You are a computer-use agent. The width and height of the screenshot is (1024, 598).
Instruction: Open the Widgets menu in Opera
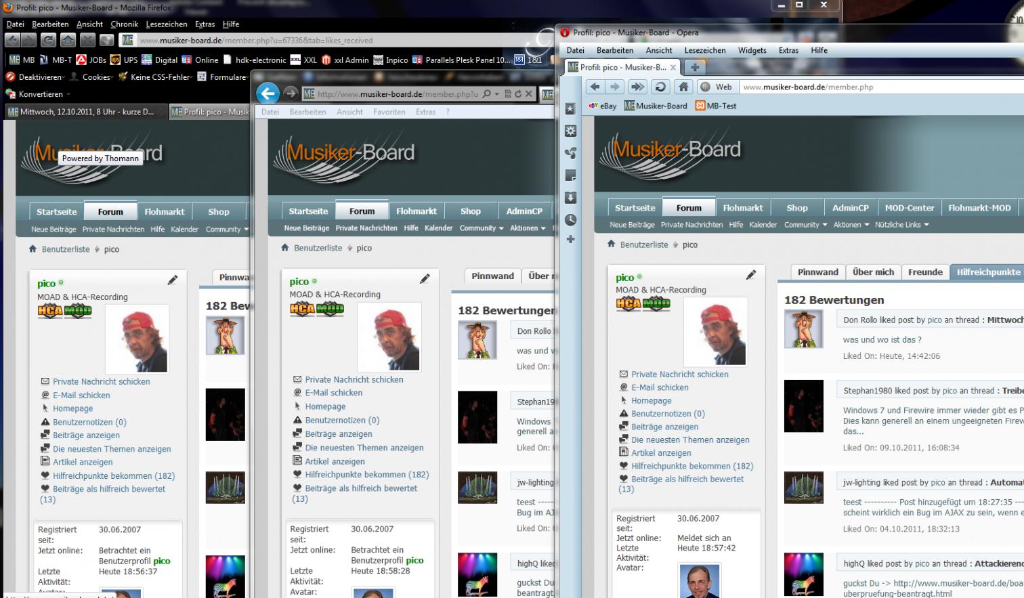(x=752, y=50)
